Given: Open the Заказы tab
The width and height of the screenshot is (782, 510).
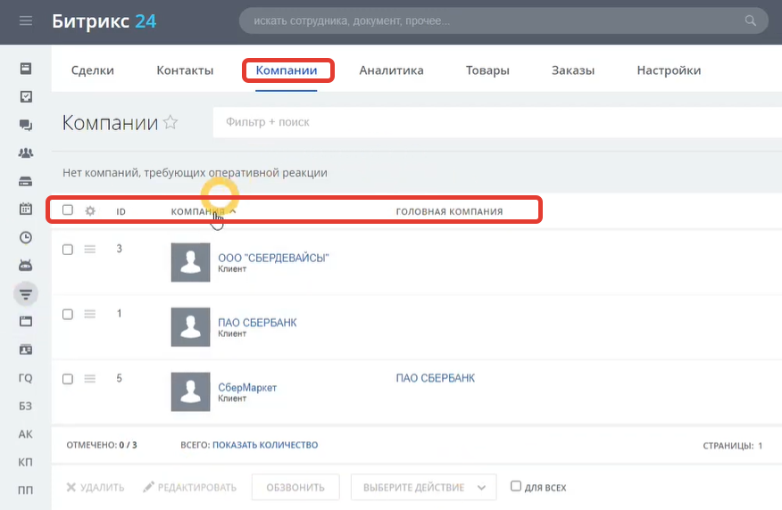Looking at the screenshot, I should coord(573,70).
